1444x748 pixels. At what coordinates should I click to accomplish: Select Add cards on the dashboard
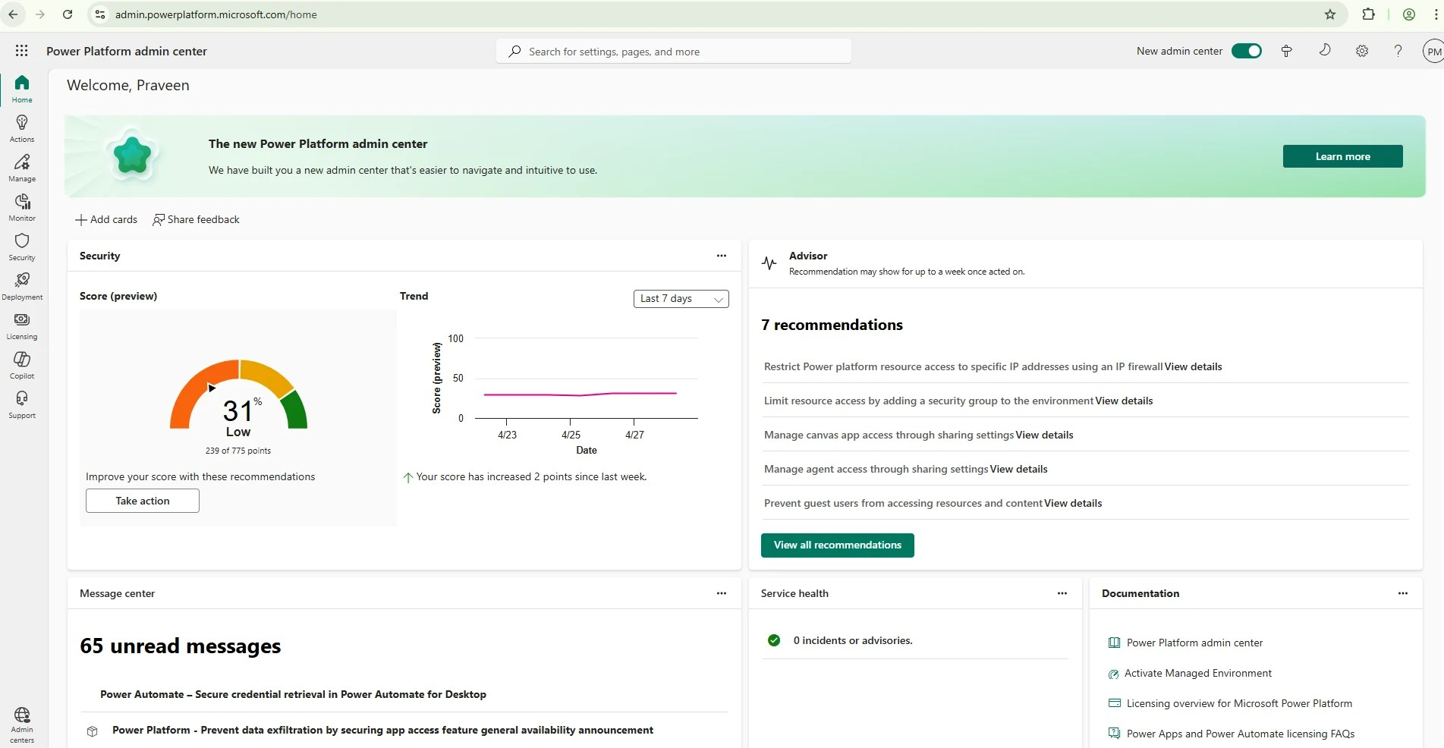pos(106,220)
